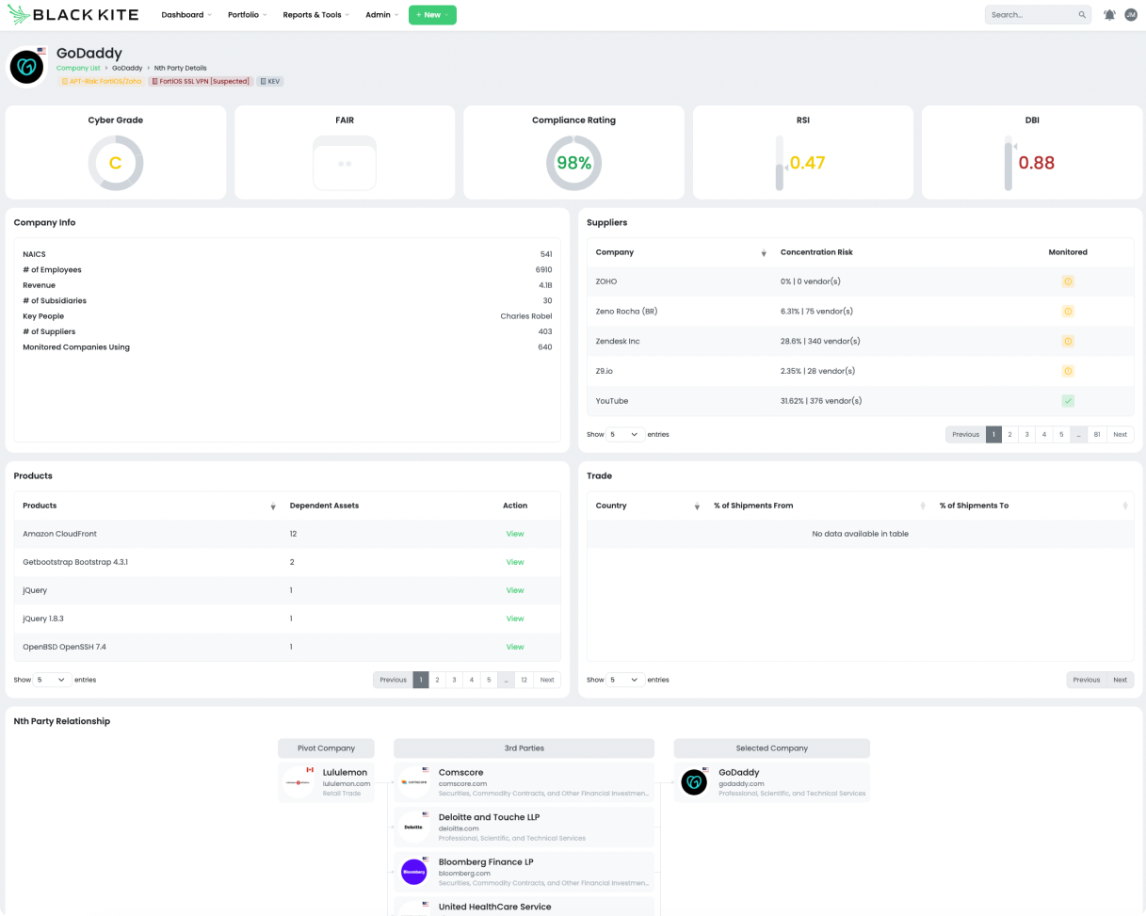Viewport: 1146px width, 916px height.
Task: Click the Bloomberg Finance LP logo
Action: (413, 872)
